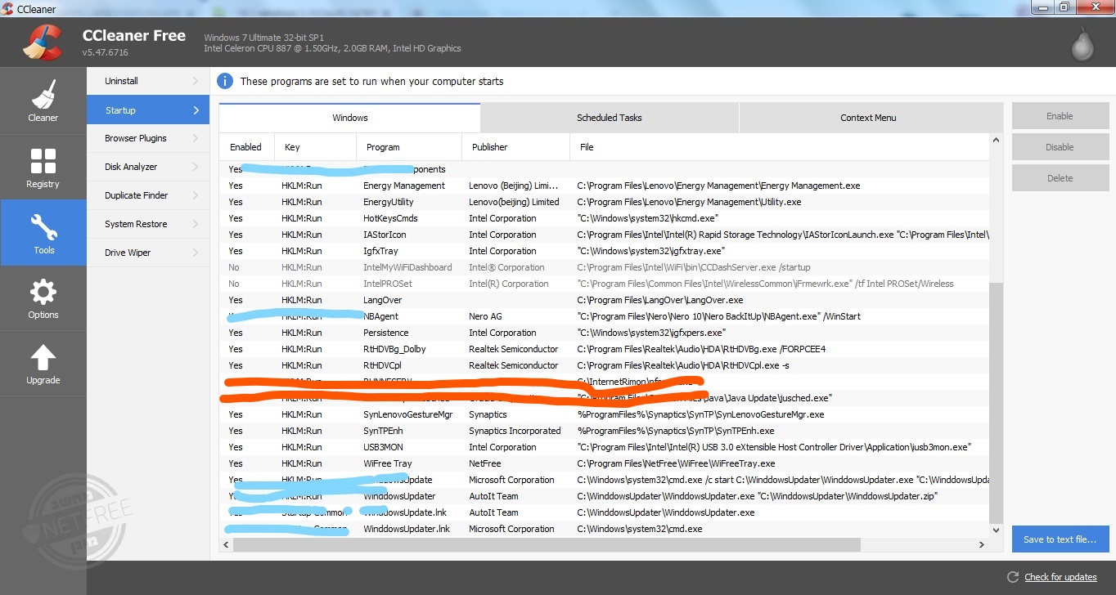Select the IgfxTray startup entry
Viewport: 1116px width, 595px height.
tap(605, 251)
